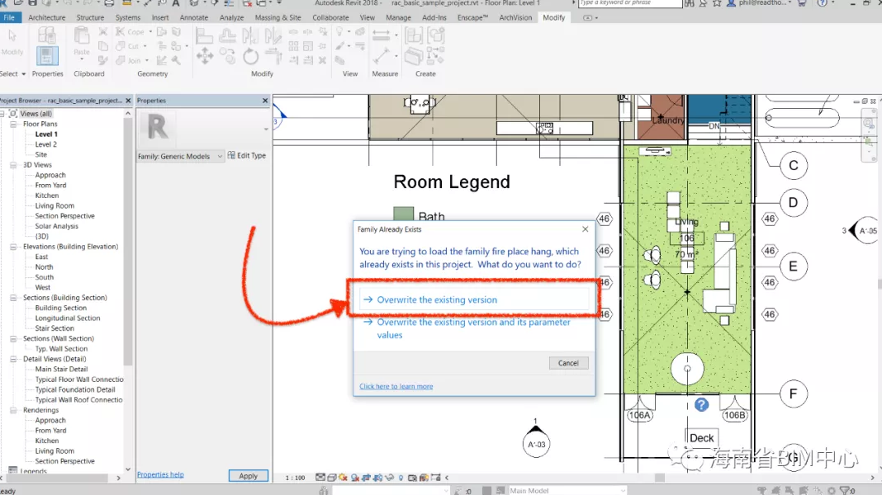
Task: Switch to the Annotate ribbon tab
Action: tap(194, 17)
